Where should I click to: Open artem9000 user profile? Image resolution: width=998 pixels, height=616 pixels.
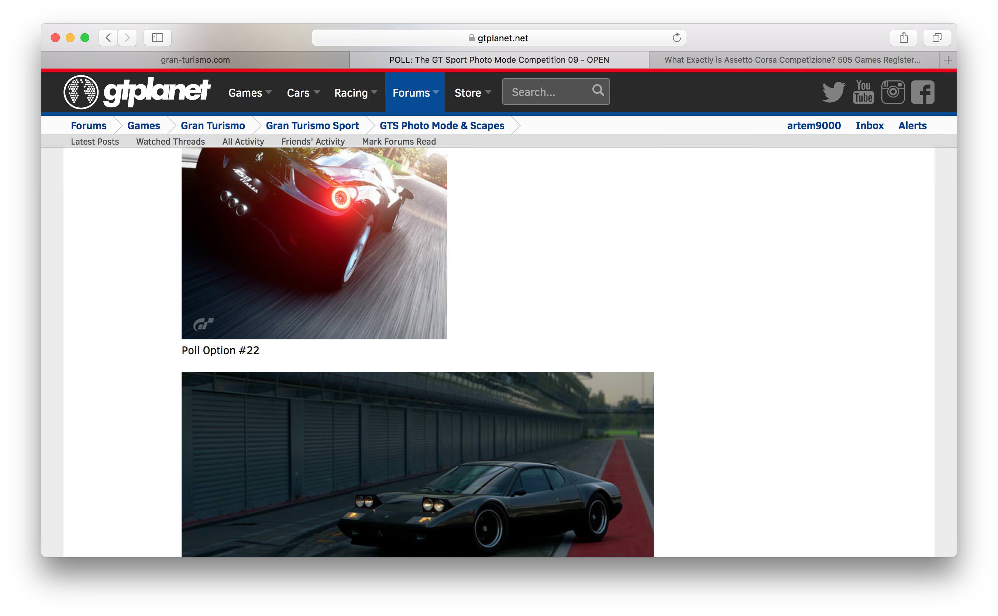coord(814,125)
